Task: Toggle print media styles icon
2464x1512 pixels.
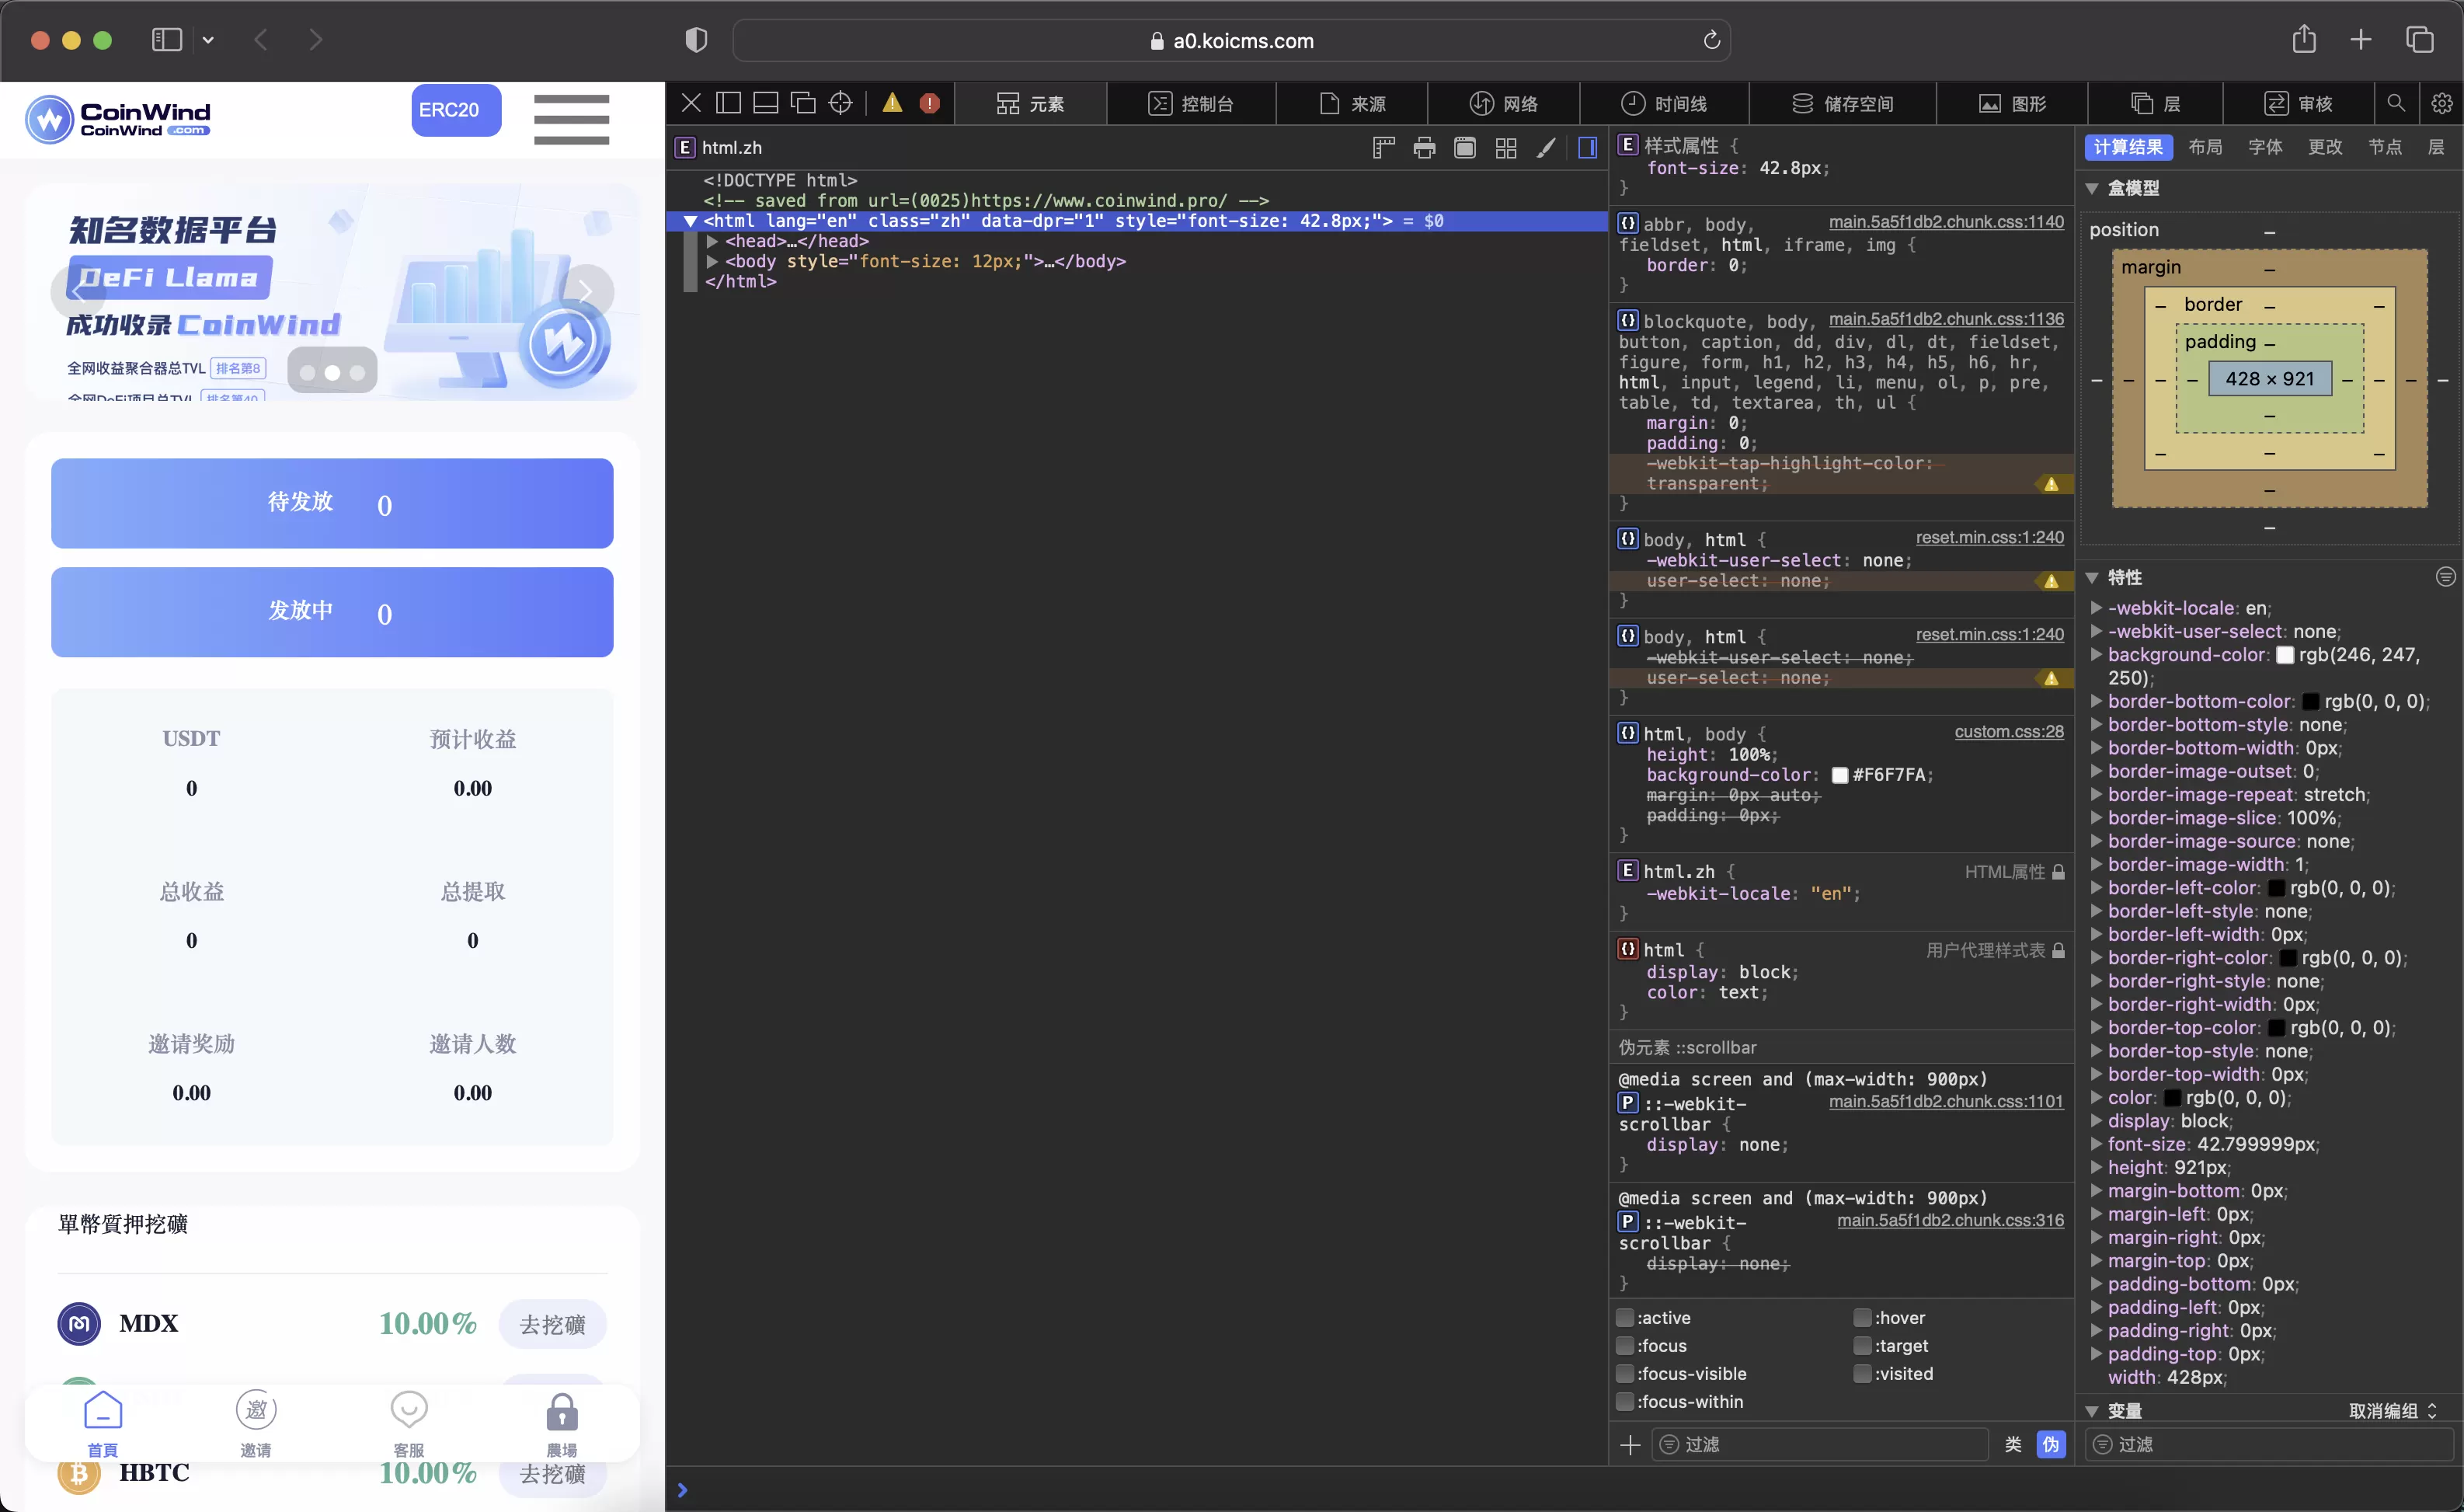Action: (1424, 148)
